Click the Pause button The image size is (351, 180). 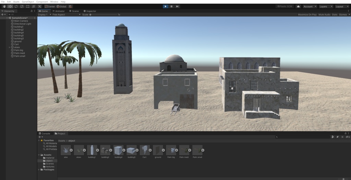tap(171, 7)
